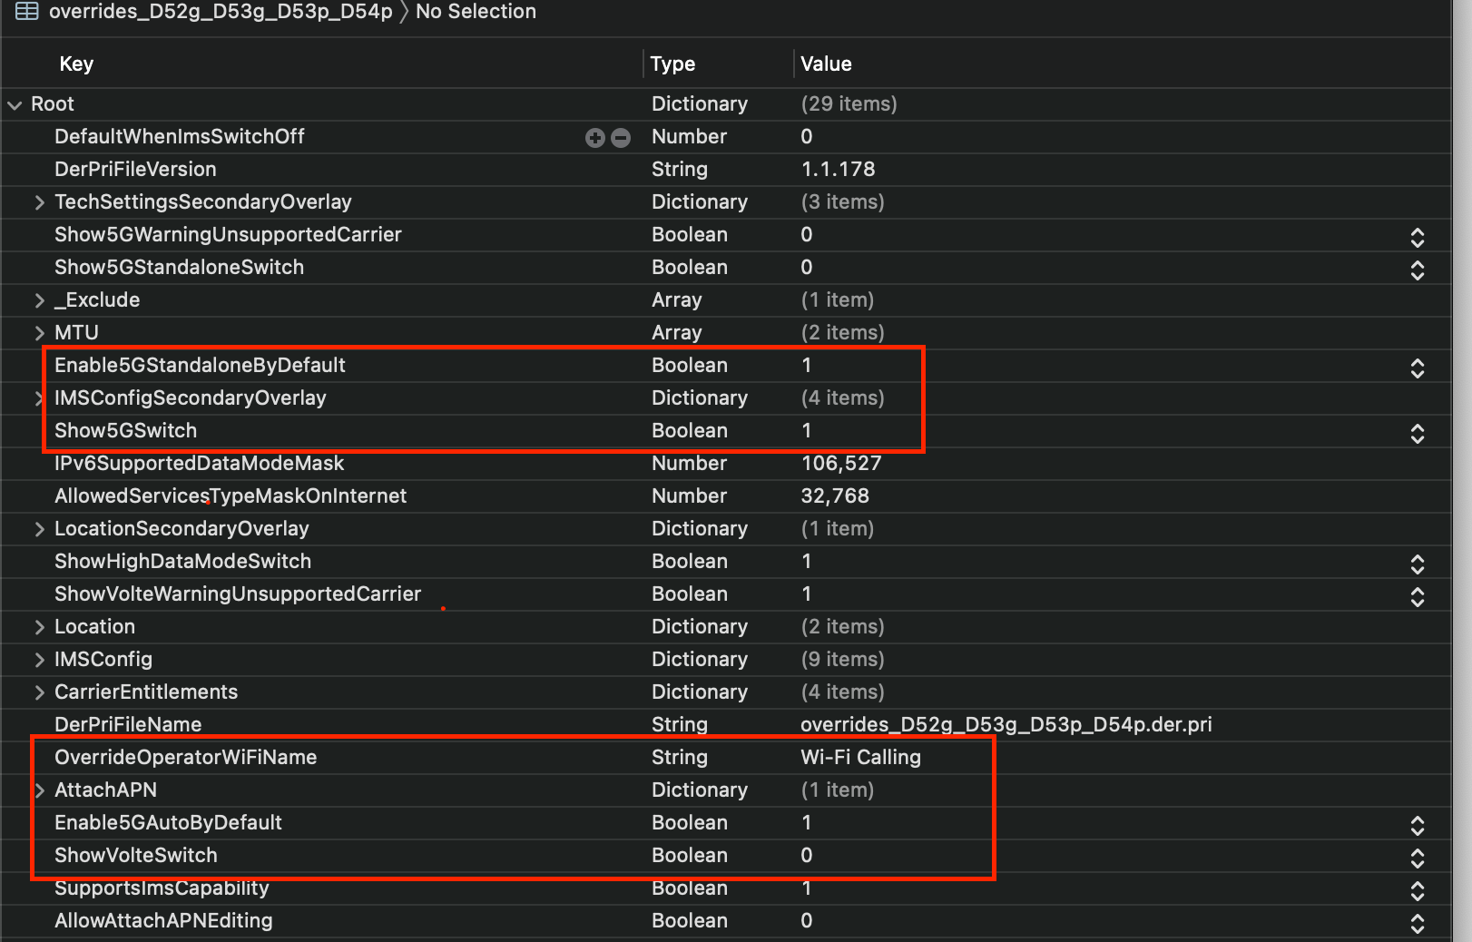
Task: Toggle value stepper for Enable5GStandaloneByDefault
Action: click(x=1417, y=368)
